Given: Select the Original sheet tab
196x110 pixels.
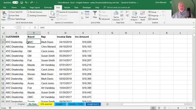Looking at the screenshot, I should click(21, 104).
